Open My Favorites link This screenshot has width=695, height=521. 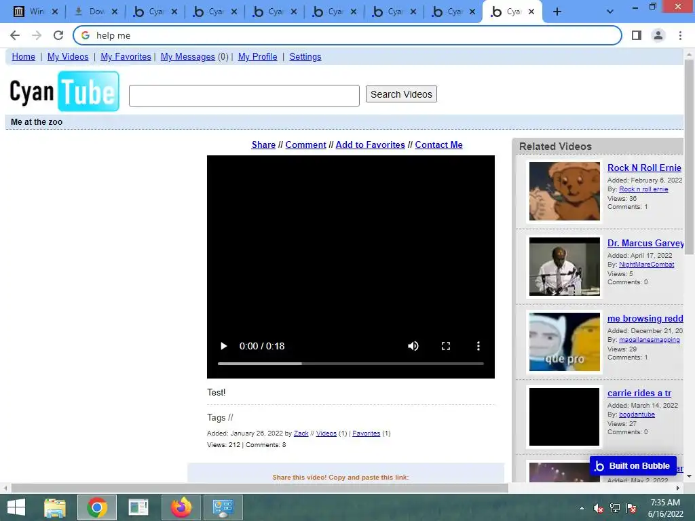126,57
